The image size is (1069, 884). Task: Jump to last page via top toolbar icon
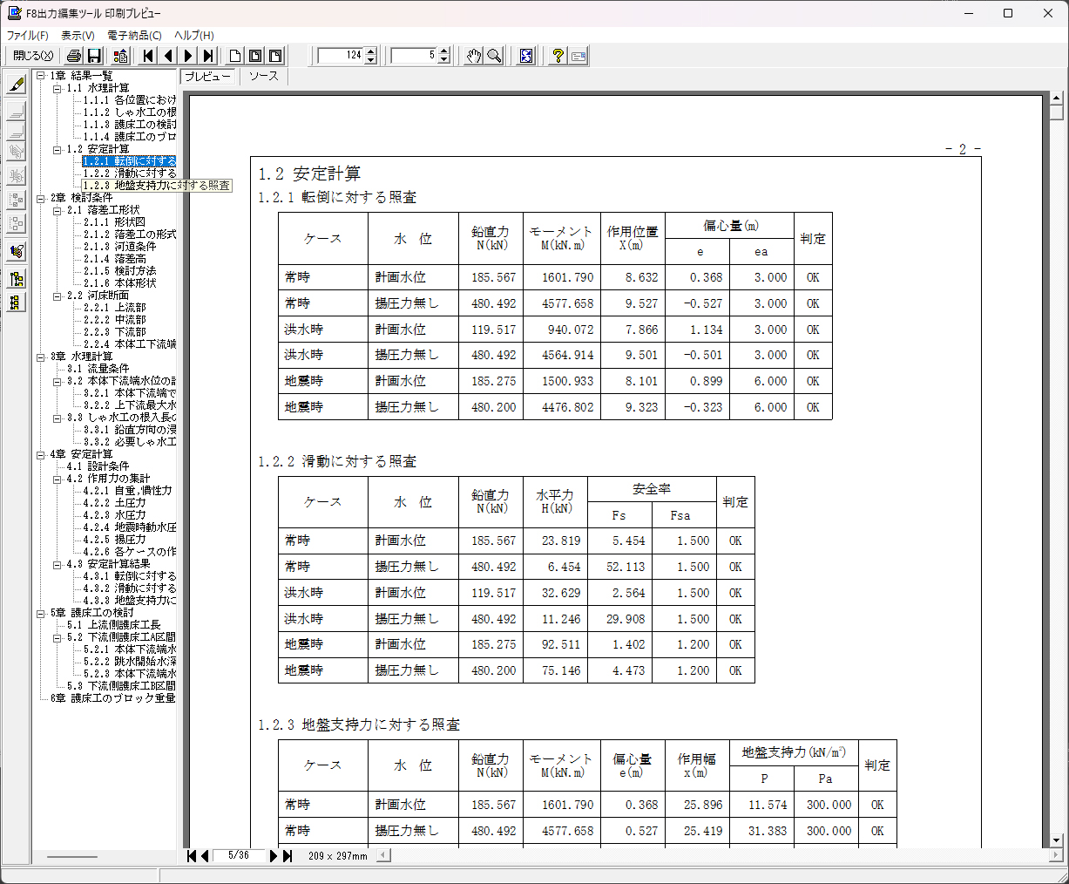207,56
